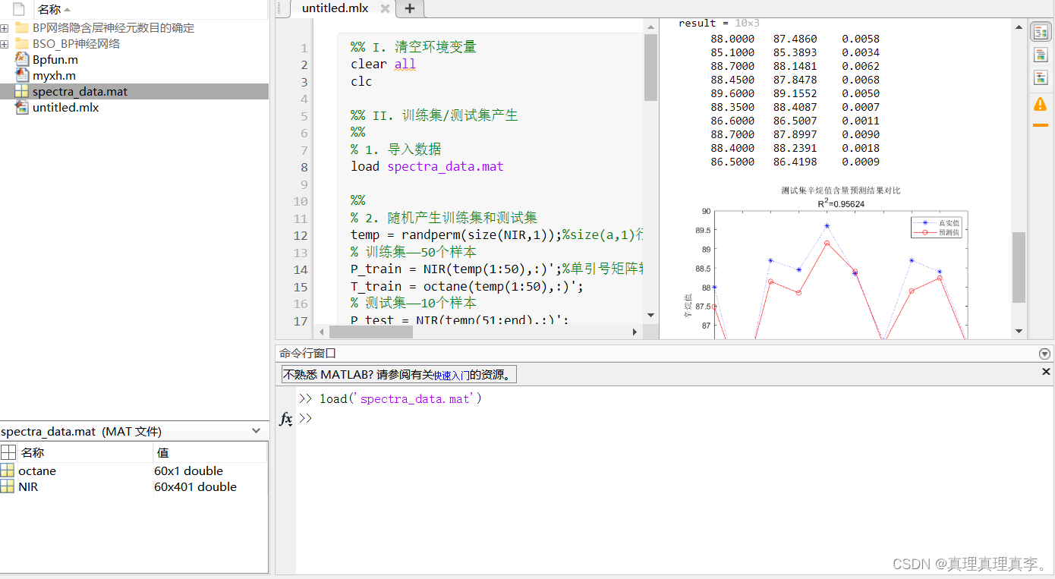Click the result = 10×3 output header

pyautogui.click(x=719, y=23)
